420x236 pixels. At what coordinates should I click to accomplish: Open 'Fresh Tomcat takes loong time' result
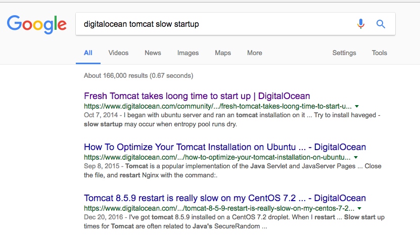(x=197, y=96)
